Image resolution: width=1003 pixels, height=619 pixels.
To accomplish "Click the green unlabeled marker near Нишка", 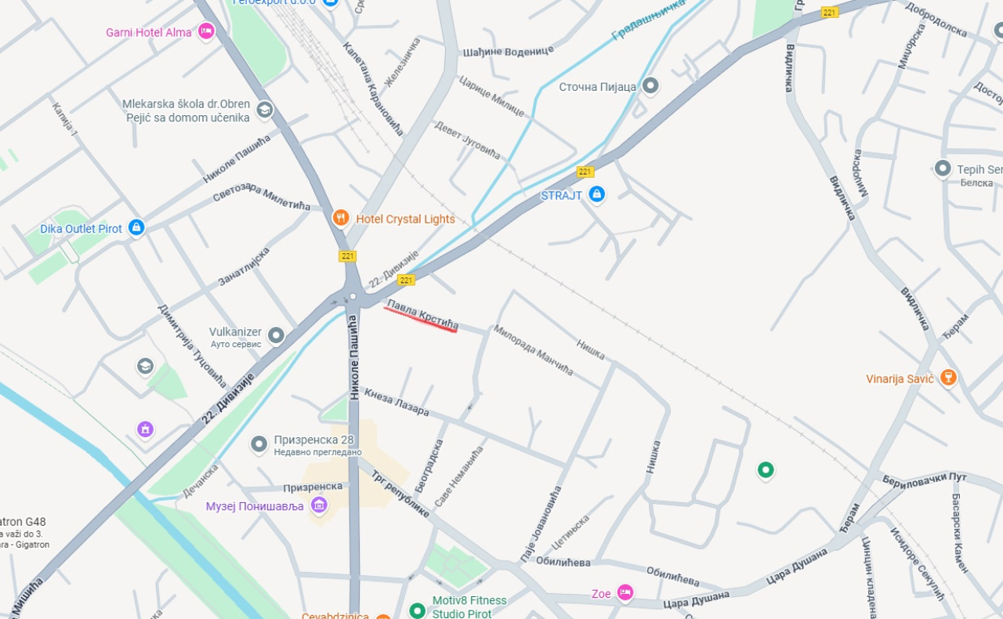I will tap(766, 470).
